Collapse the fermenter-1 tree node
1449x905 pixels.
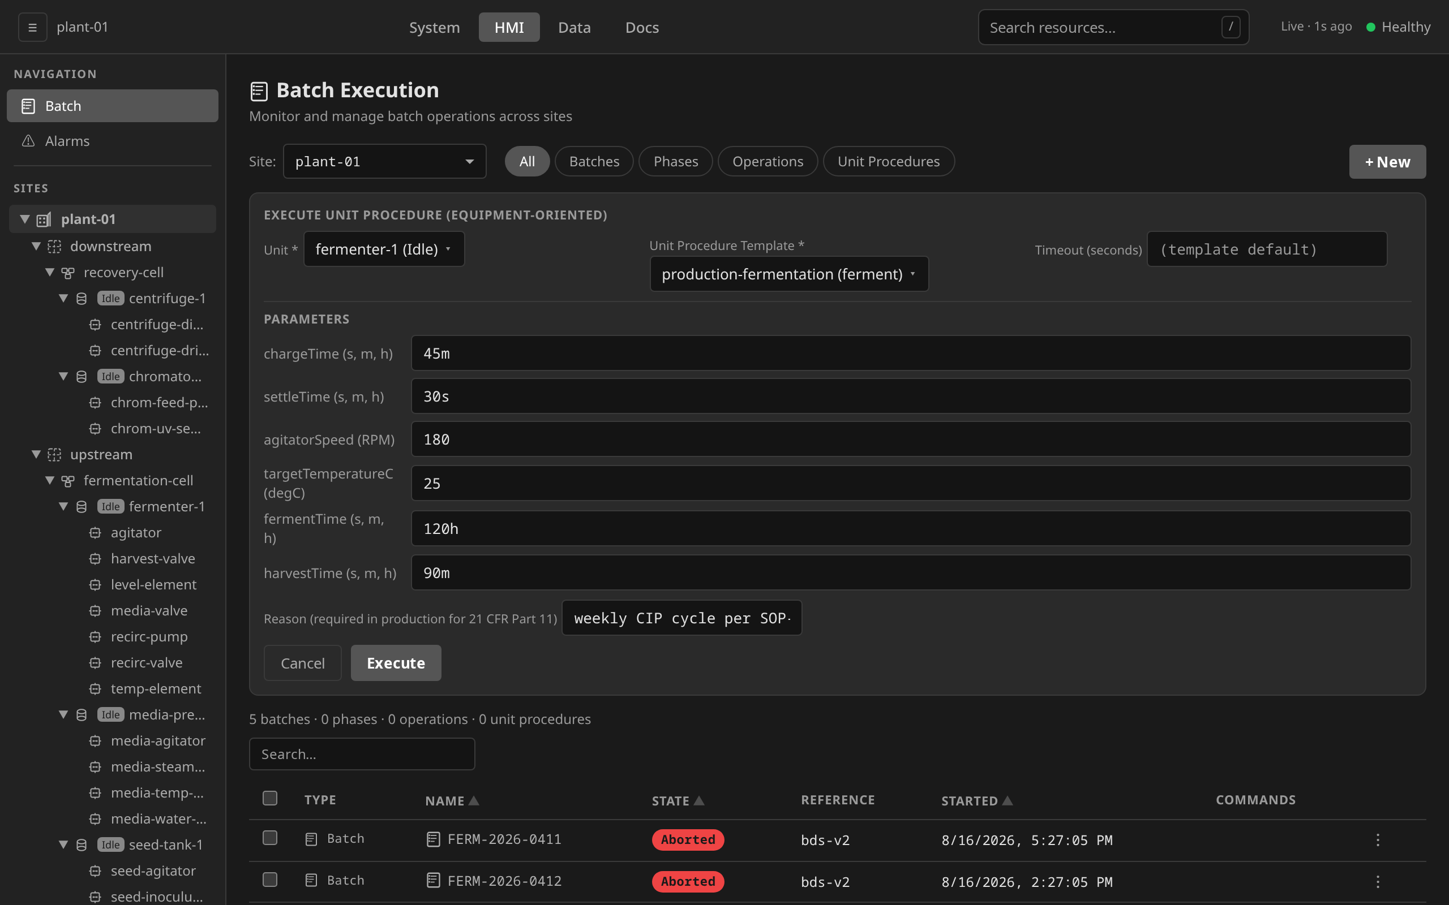tap(63, 506)
